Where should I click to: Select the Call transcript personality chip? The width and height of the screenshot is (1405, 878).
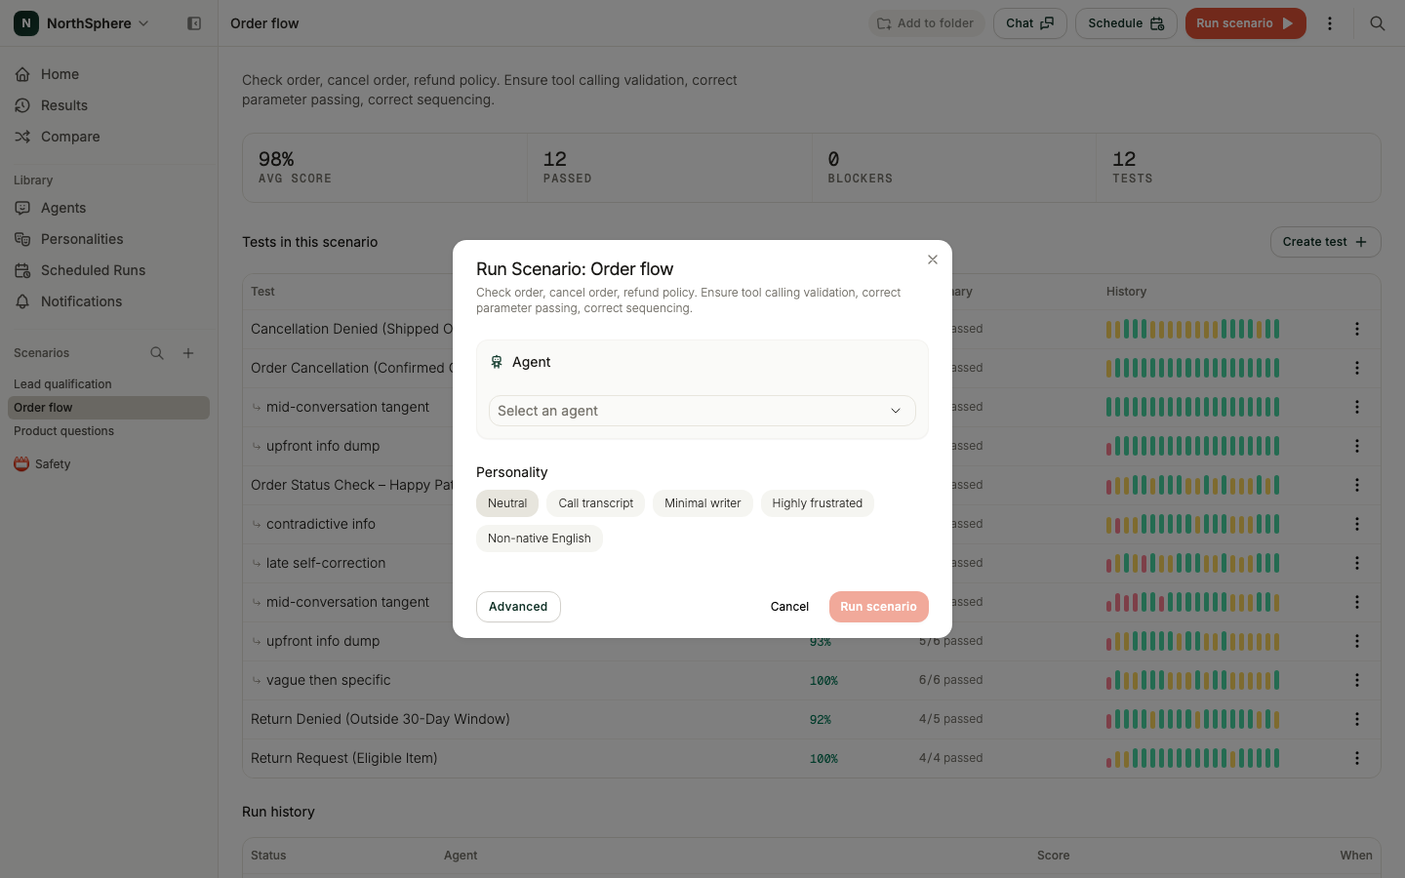(596, 503)
